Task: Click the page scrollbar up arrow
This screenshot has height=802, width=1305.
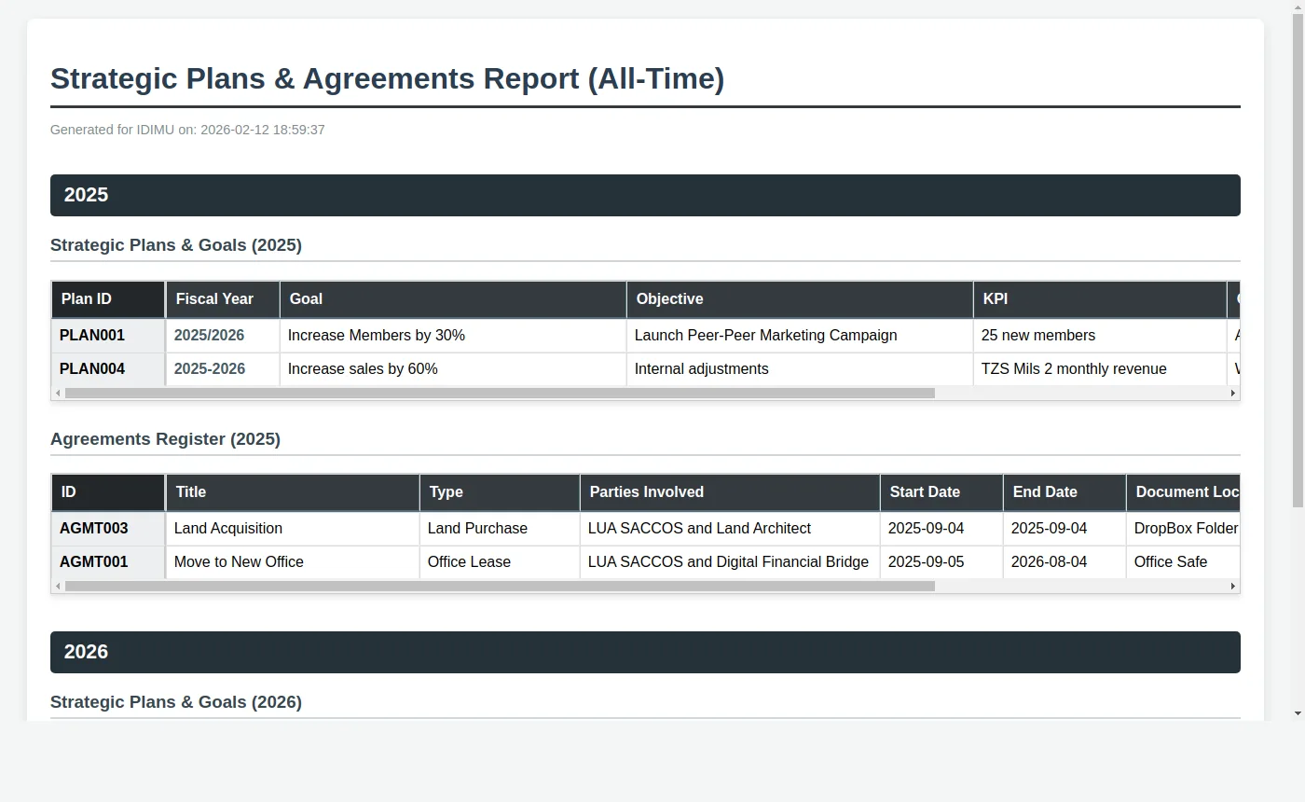Action: click(x=1298, y=7)
